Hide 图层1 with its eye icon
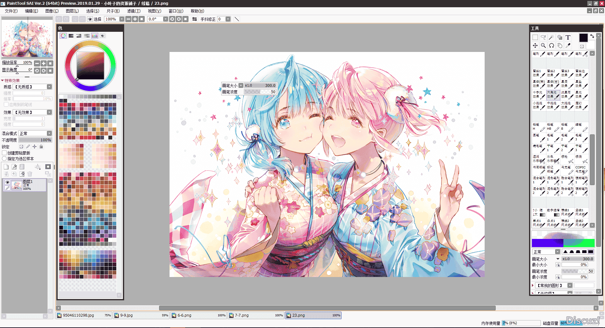Screen dimensions: 605x328 coord(7,182)
